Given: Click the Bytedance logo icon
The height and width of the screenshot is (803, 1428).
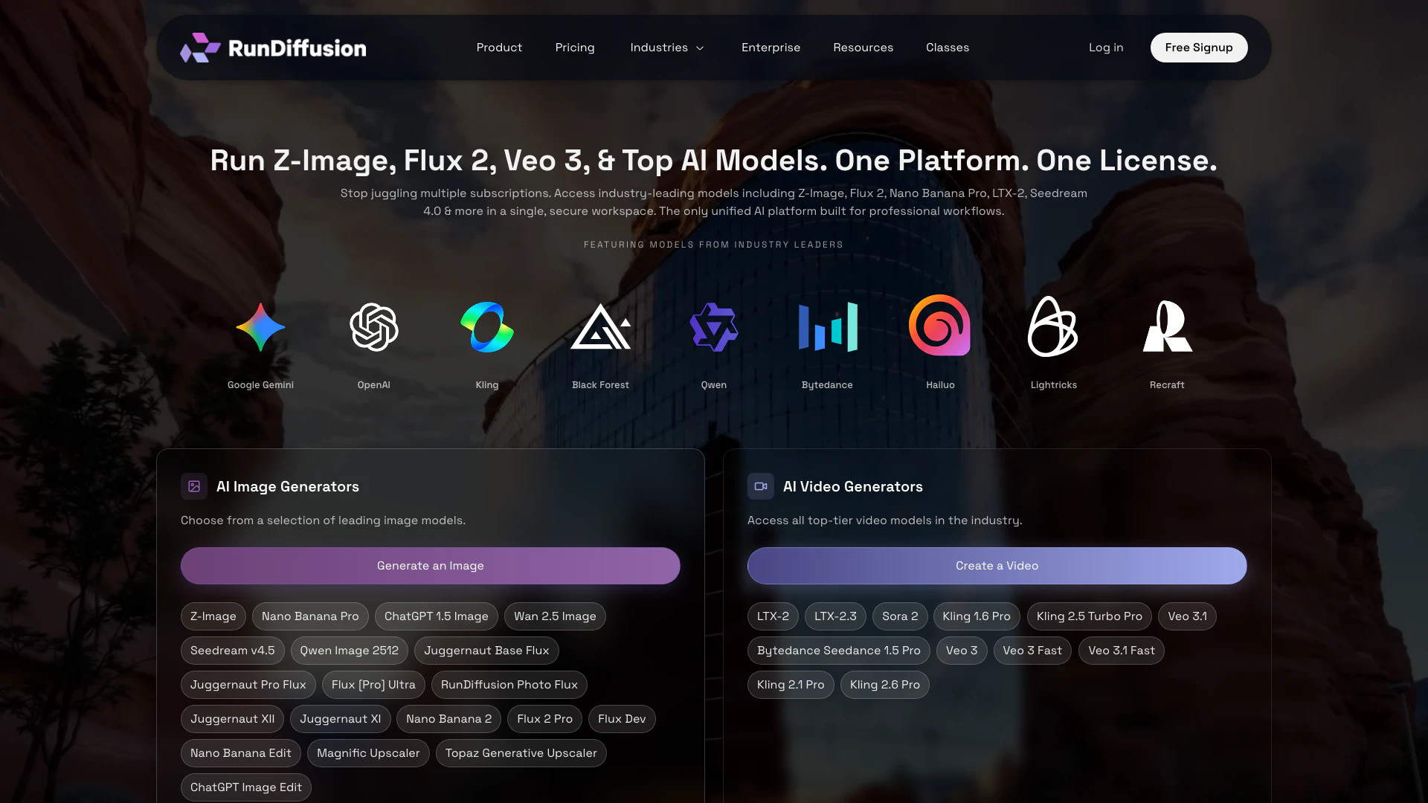Looking at the screenshot, I should 827,327.
